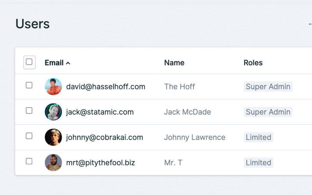Open the johnny@cobrakai.com user link
Screen dimensions: 312x195
[105, 137]
